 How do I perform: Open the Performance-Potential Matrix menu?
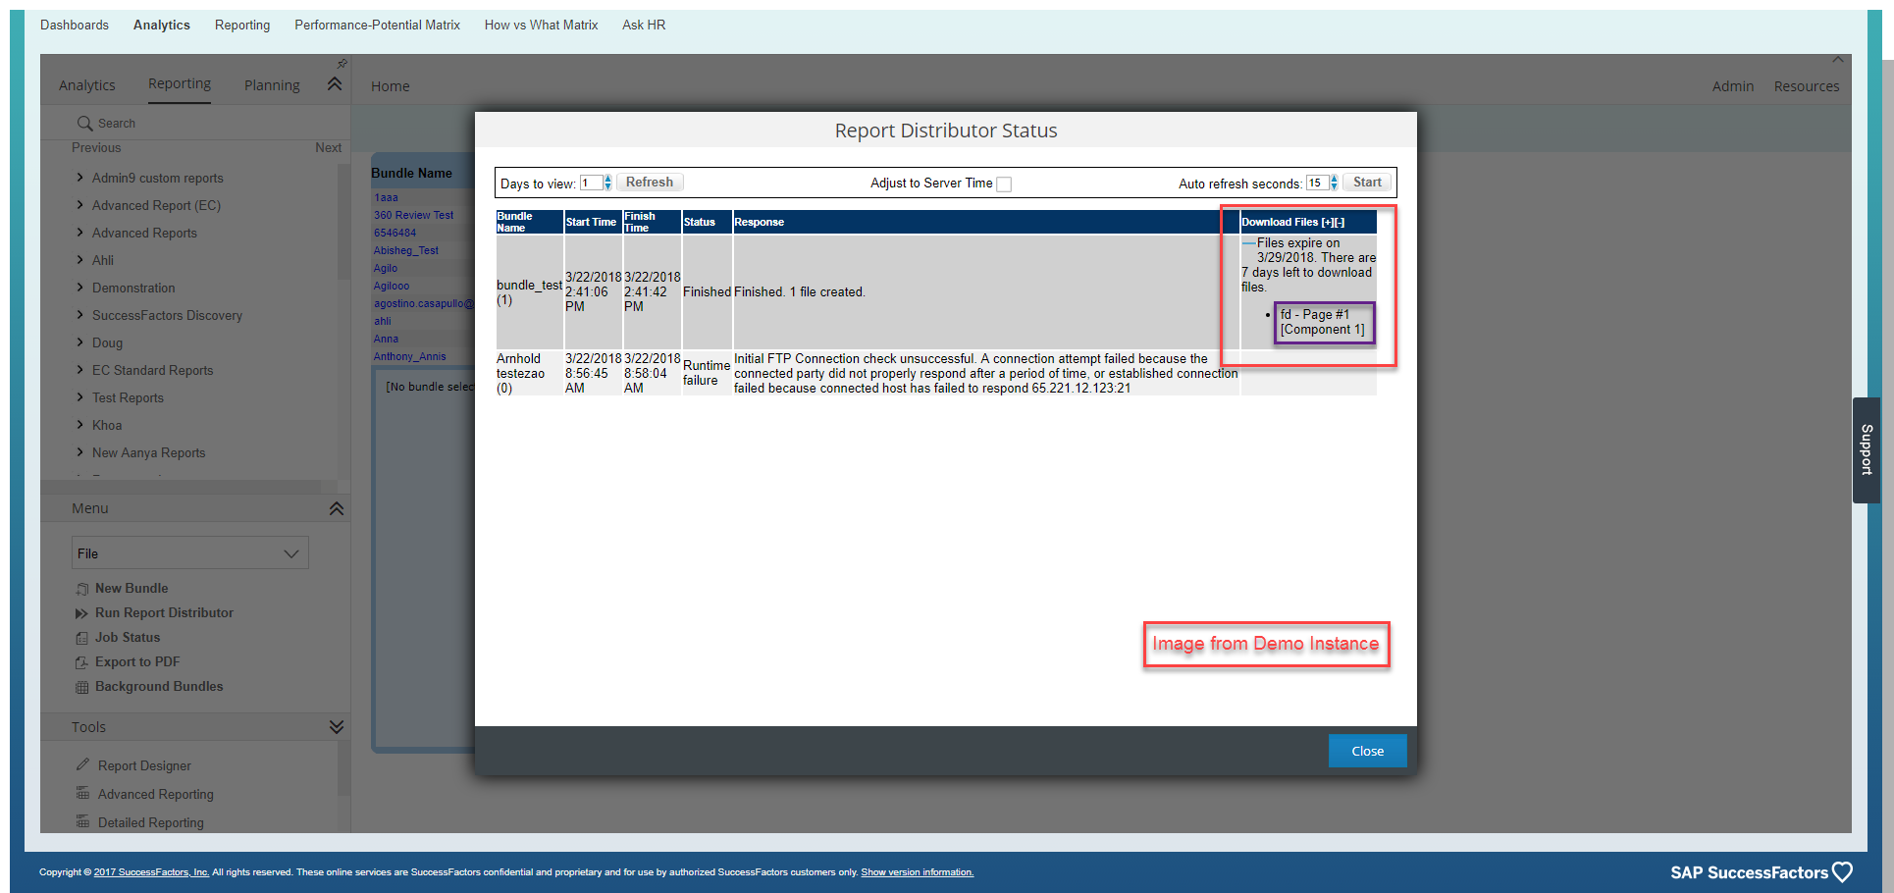pos(377,25)
